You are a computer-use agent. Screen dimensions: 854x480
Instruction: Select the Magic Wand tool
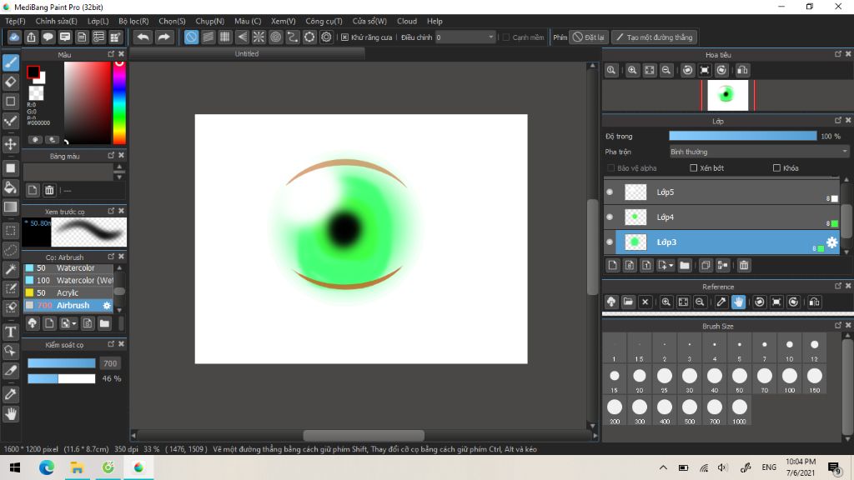point(10,269)
